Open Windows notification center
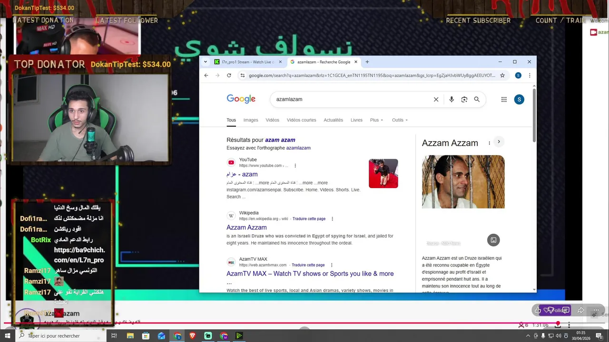 click(599, 336)
